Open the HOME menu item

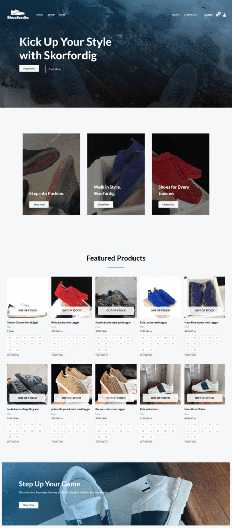39,15
